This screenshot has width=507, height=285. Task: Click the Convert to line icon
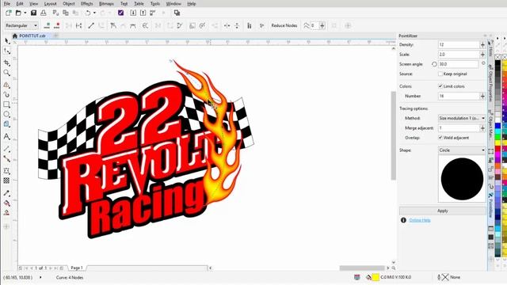91,25
